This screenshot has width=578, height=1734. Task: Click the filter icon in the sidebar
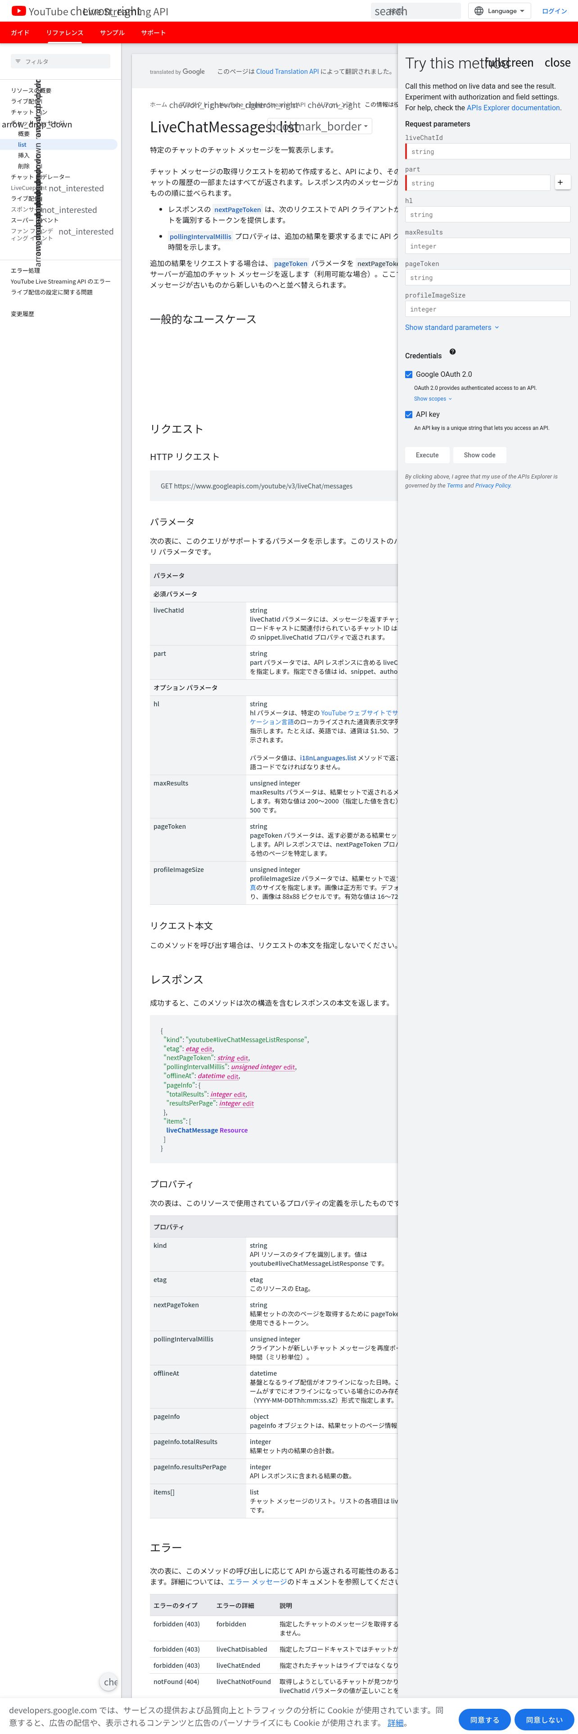[18, 61]
